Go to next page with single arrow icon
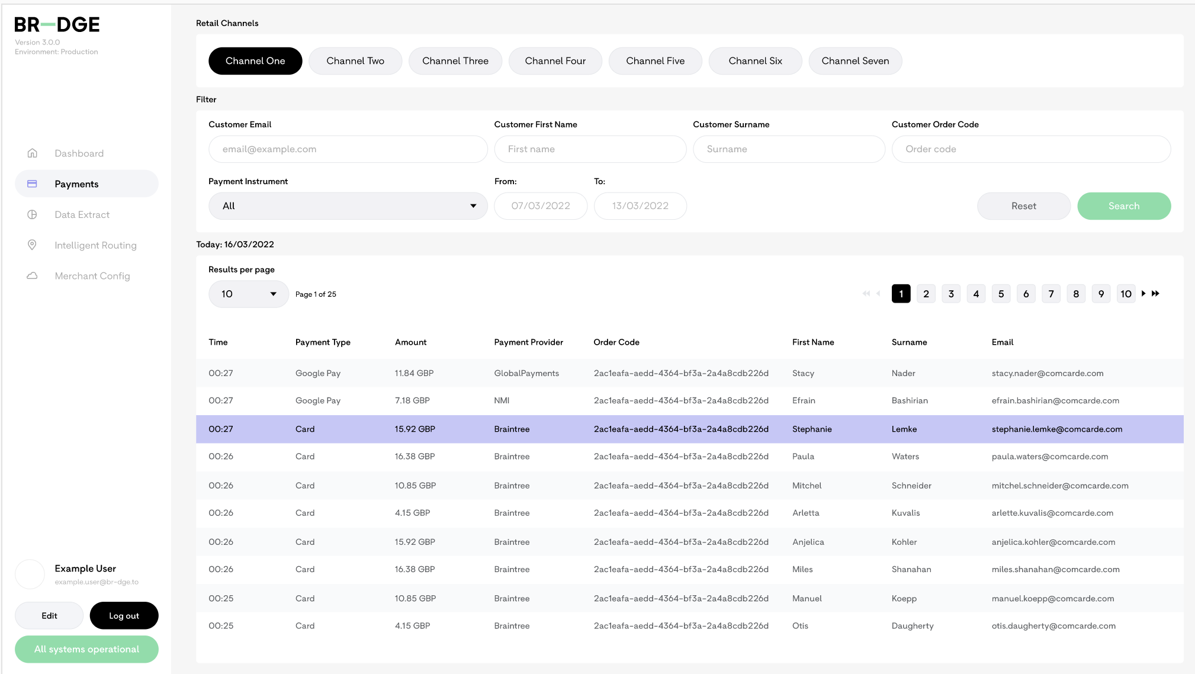 point(1143,293)
